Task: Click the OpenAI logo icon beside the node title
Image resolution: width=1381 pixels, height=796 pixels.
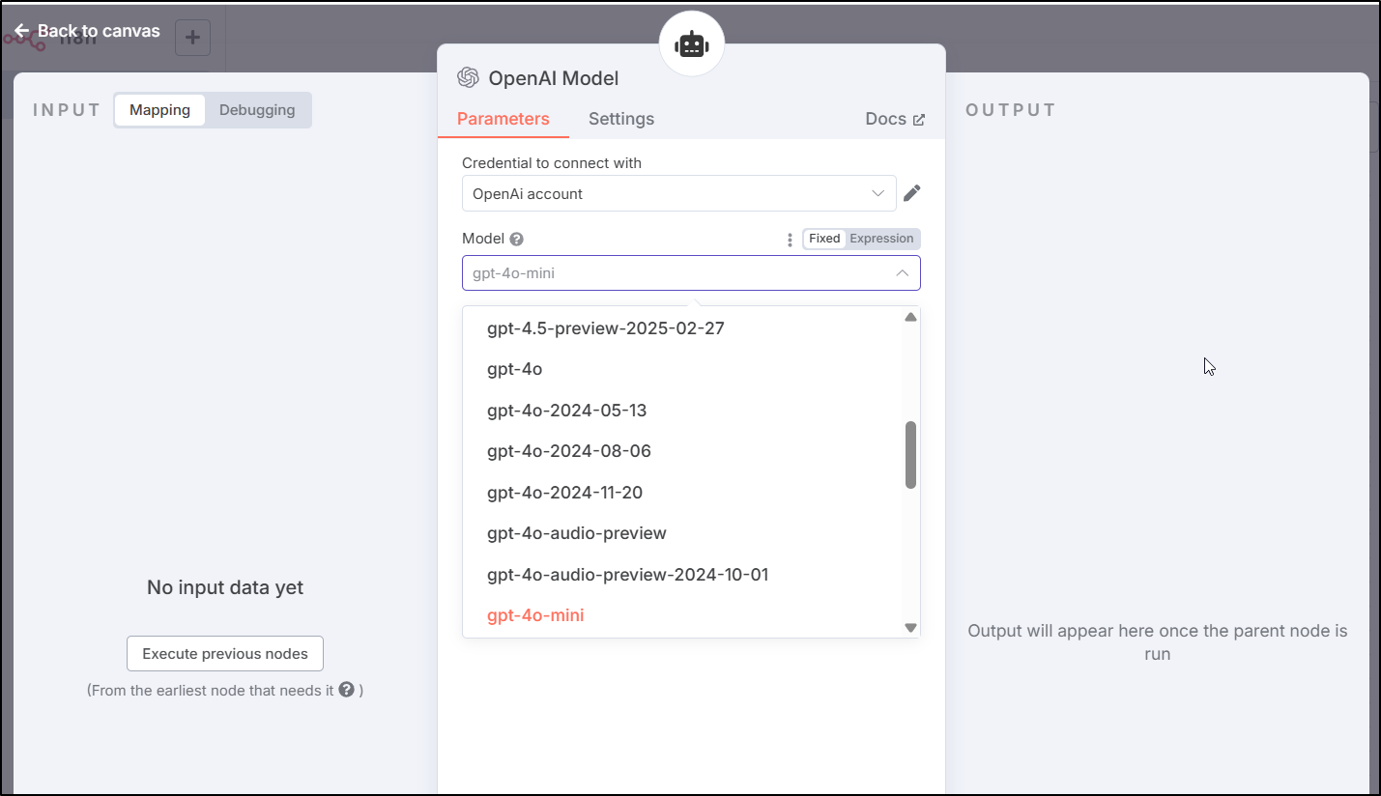Action: [469, 78]
